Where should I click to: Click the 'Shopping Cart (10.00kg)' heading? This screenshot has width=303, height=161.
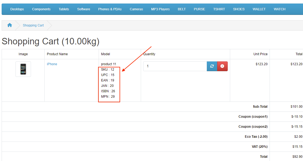click(x=51, y=41)
